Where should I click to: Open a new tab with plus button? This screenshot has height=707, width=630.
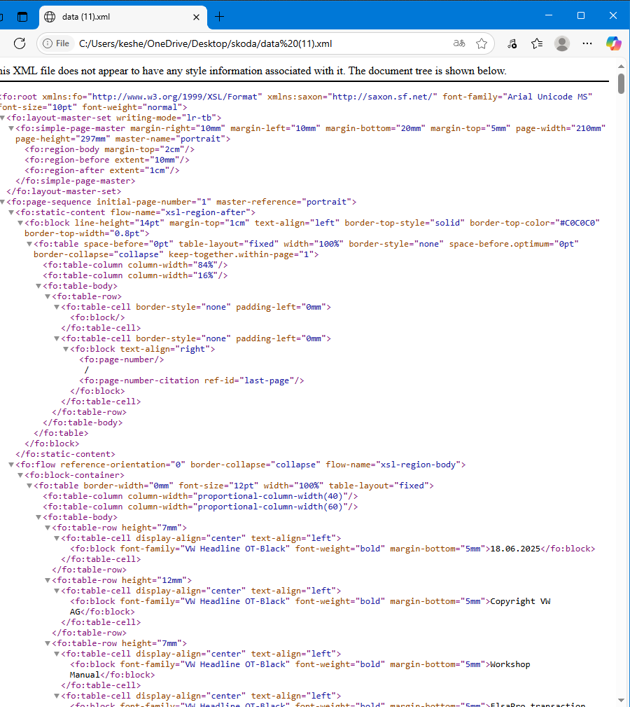(219, 17)
